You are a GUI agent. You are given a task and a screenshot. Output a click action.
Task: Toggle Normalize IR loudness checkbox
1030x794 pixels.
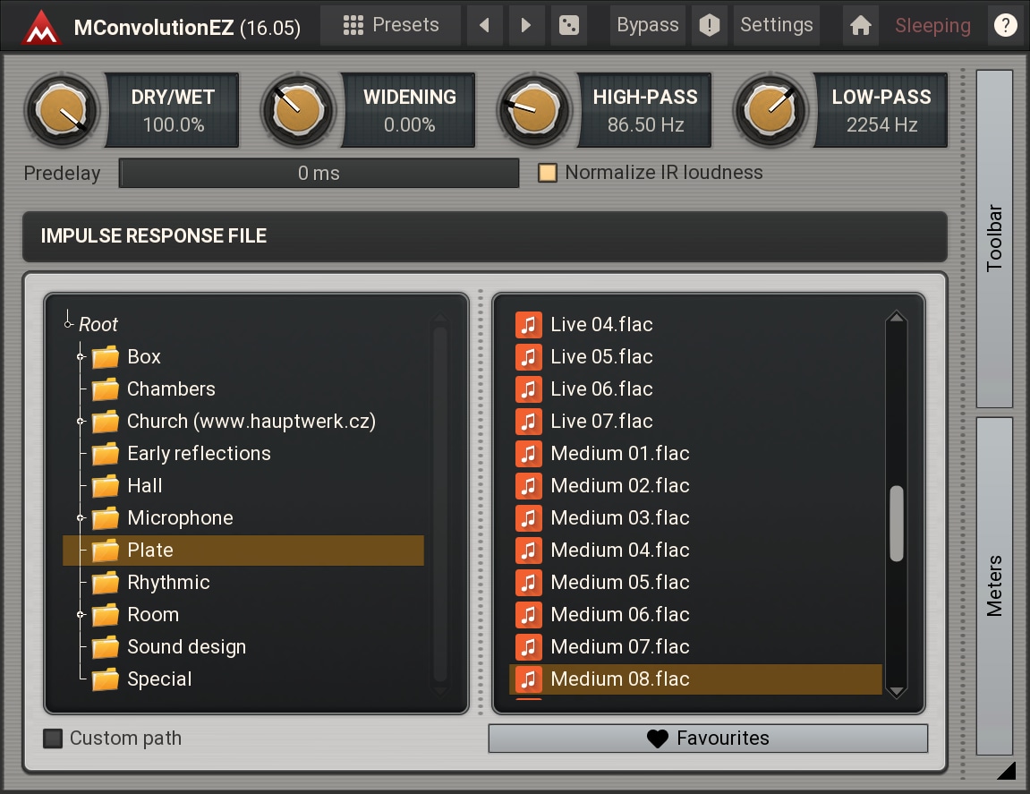547,173
